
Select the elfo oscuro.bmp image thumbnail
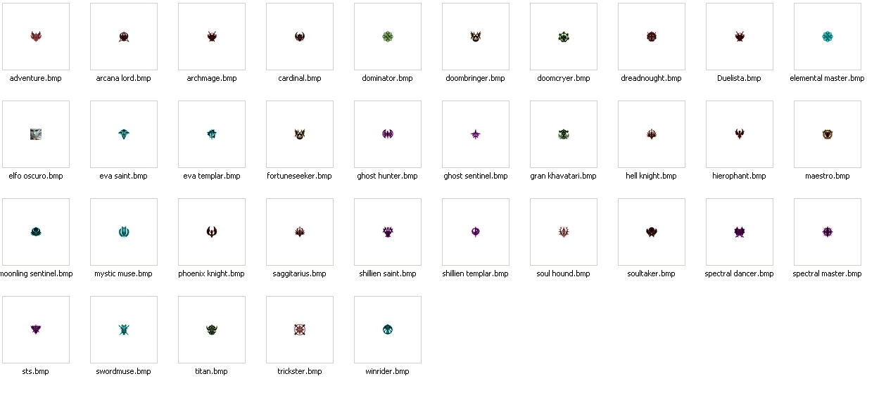pyautogui.click(x=36, y=134)
